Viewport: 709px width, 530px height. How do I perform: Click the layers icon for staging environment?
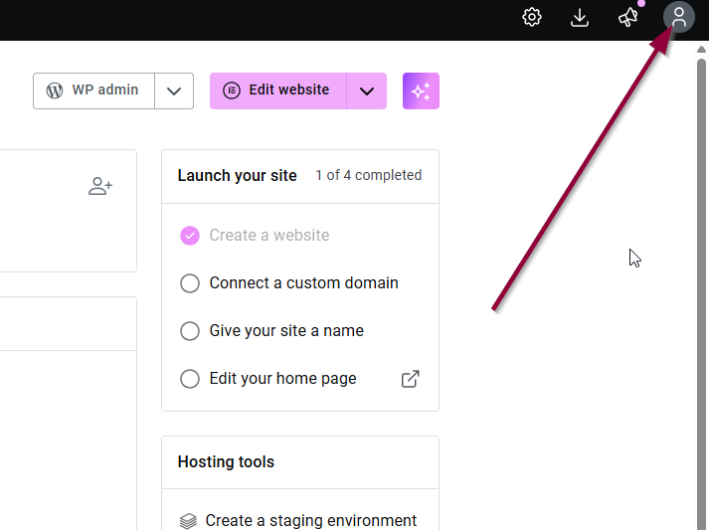(188, 521)
